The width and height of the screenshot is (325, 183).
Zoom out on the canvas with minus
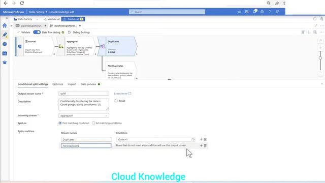point(320,73)
